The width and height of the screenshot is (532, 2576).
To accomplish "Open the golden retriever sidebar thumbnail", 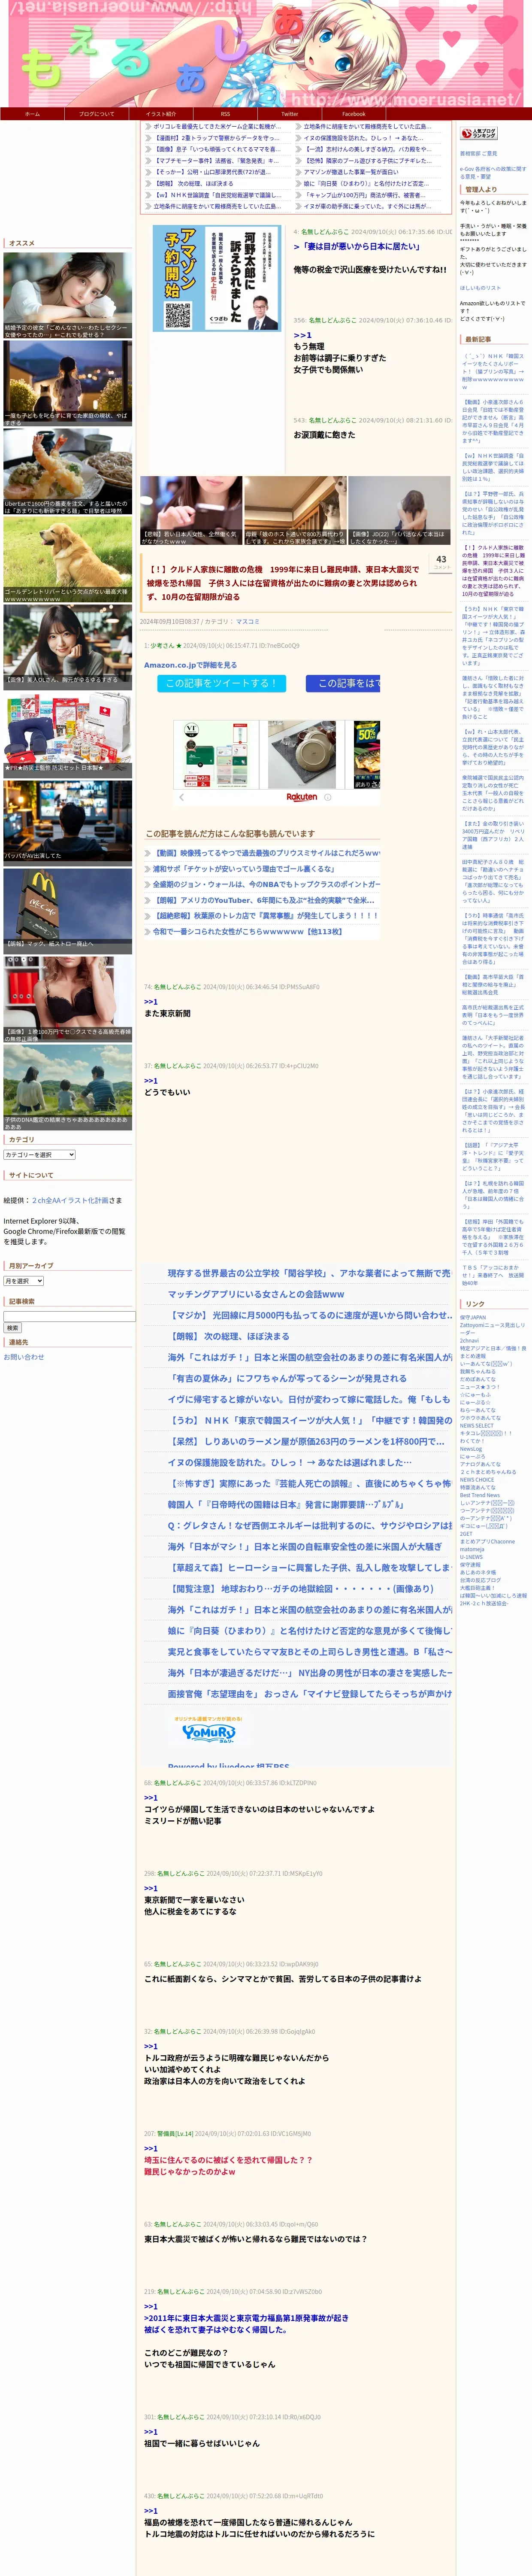I will pyautogui.click(x=67, y=560).
